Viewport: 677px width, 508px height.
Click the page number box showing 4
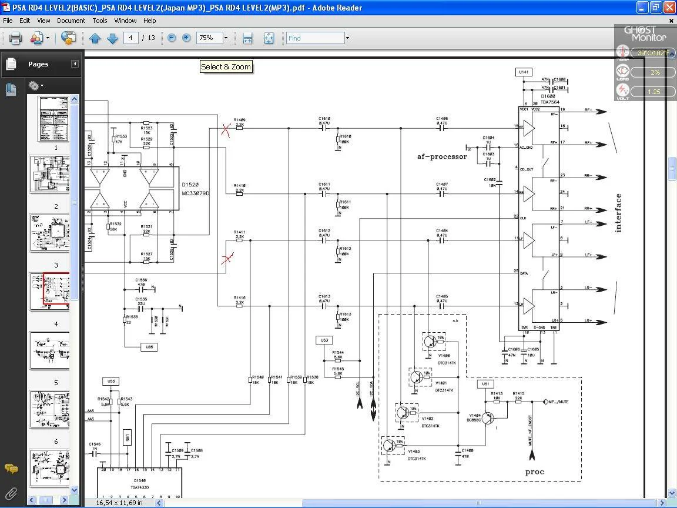130,38
